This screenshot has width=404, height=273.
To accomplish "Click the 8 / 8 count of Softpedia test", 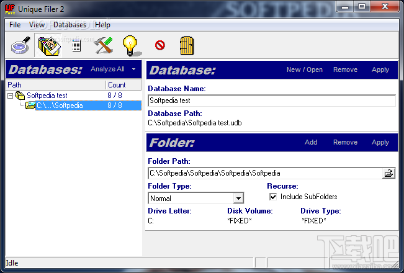I will coord(115,96).
